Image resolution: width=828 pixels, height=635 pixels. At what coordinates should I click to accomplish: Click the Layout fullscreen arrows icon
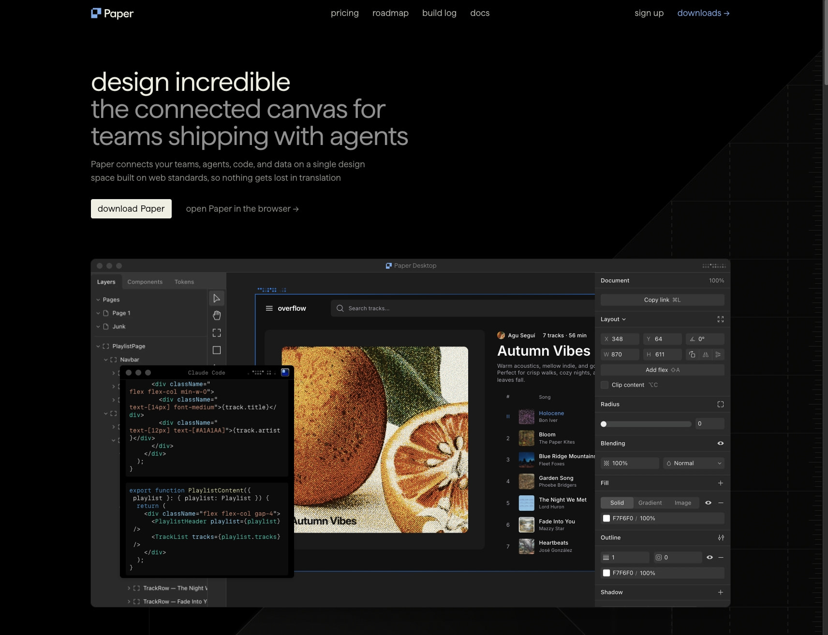pos(721,319)
